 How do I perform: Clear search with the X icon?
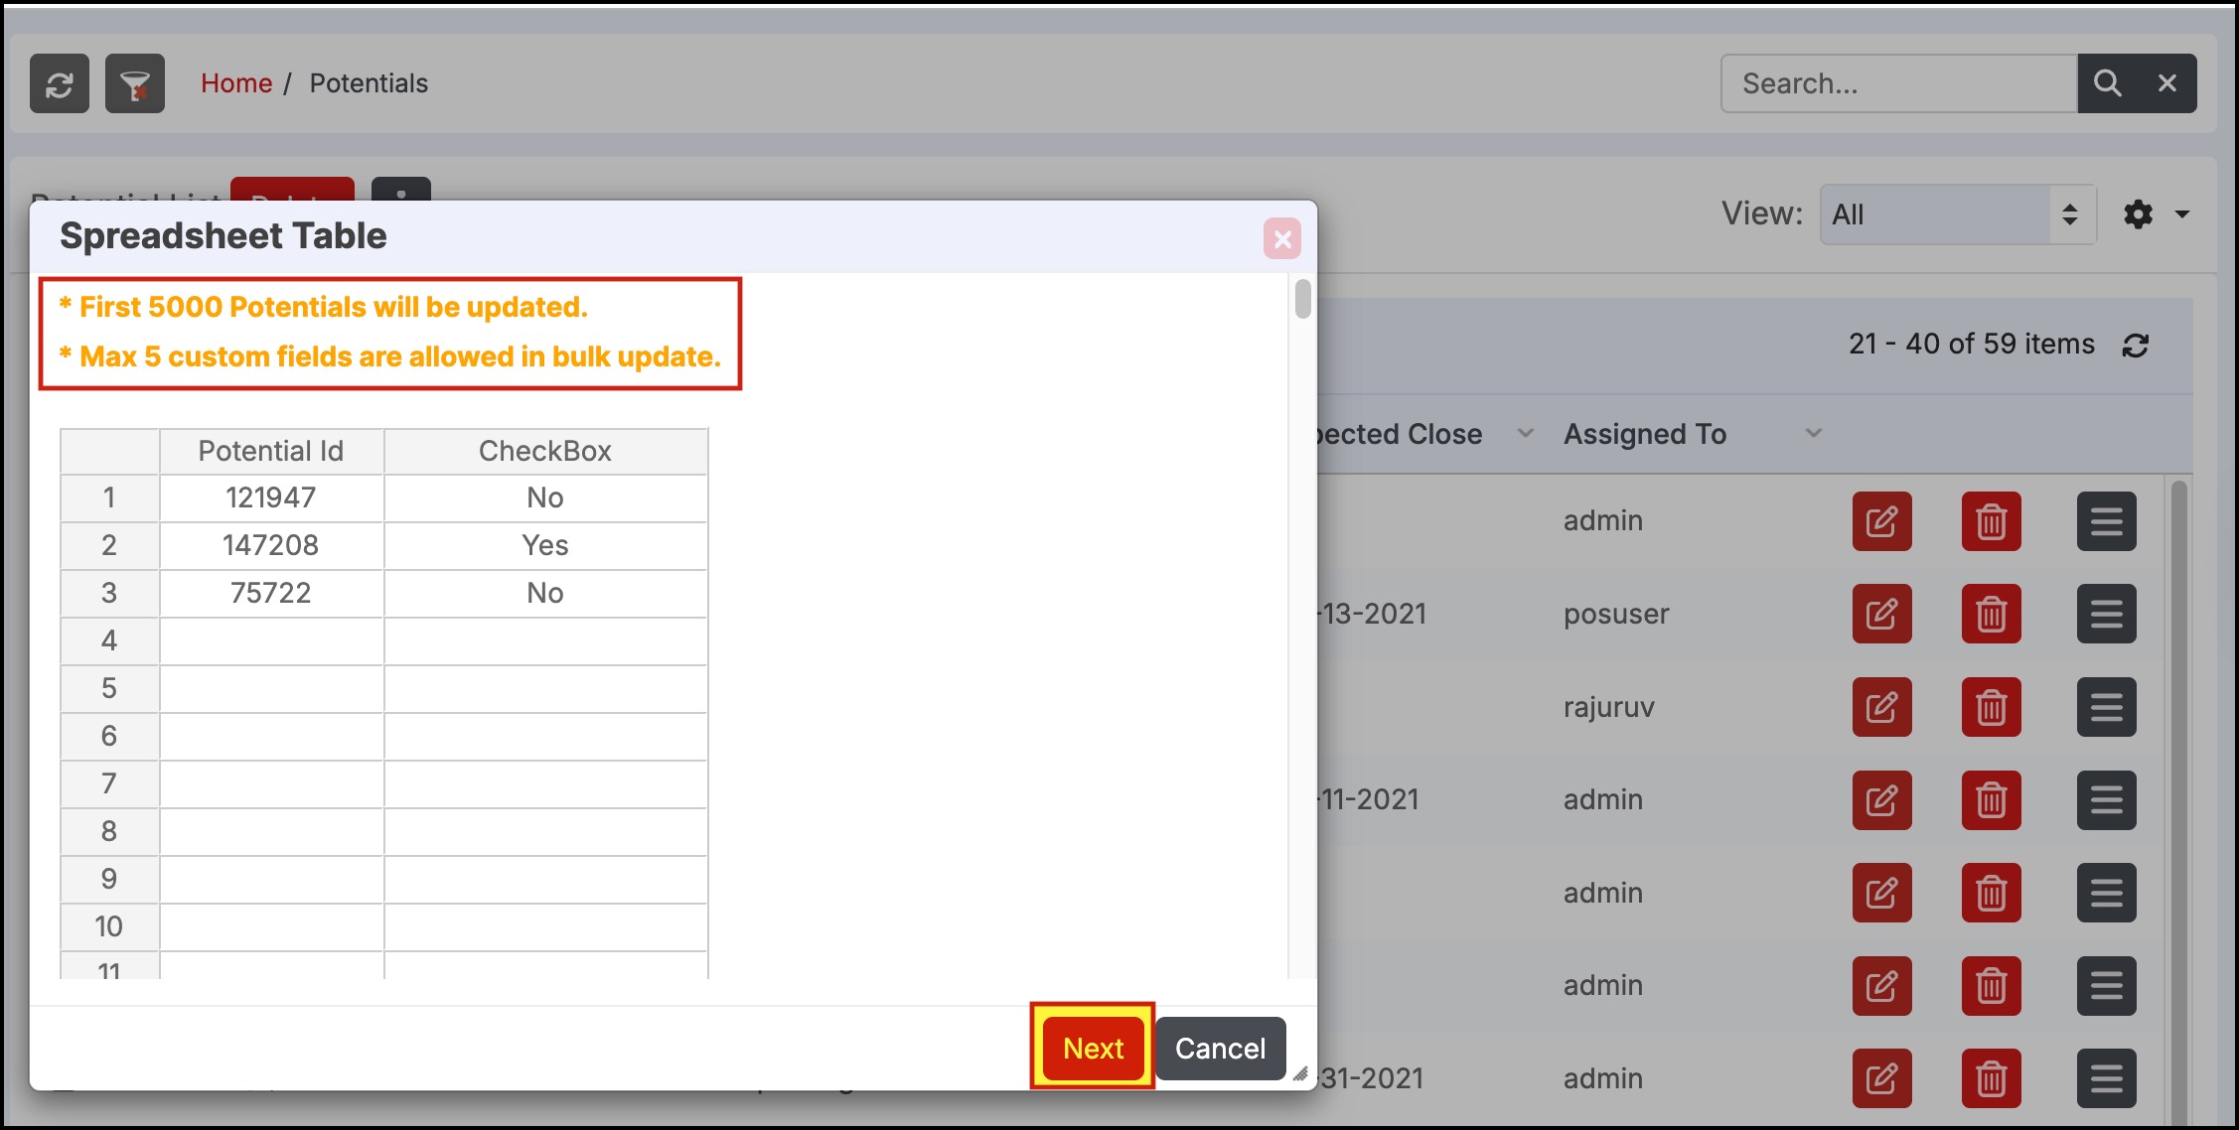point(2167,83)
